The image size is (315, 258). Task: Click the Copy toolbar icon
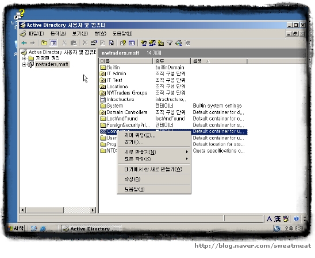coord(74,43)
